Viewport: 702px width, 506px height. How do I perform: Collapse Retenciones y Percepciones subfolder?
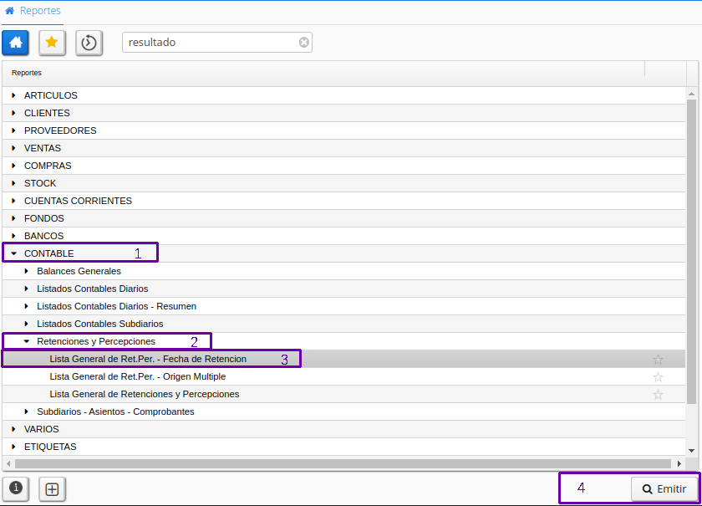(x=27, y=341)
